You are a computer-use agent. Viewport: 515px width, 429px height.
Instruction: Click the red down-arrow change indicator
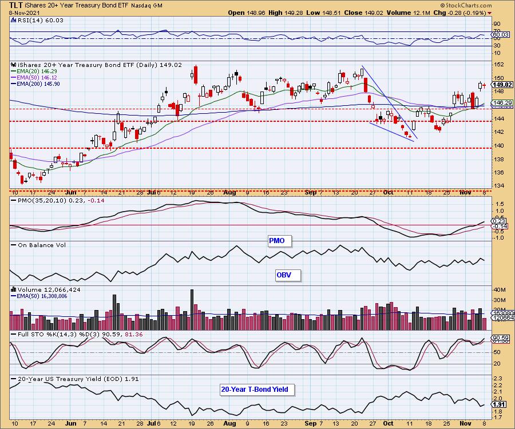click(490, 13)
